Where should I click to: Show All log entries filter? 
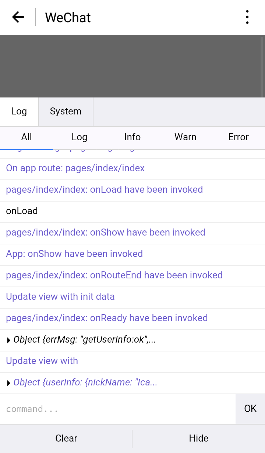coord(26,137)
